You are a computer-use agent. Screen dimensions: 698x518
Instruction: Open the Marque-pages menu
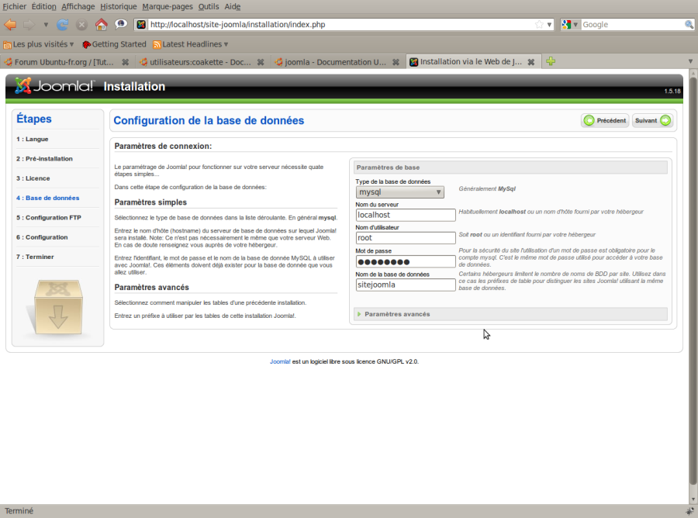(168, 7)
